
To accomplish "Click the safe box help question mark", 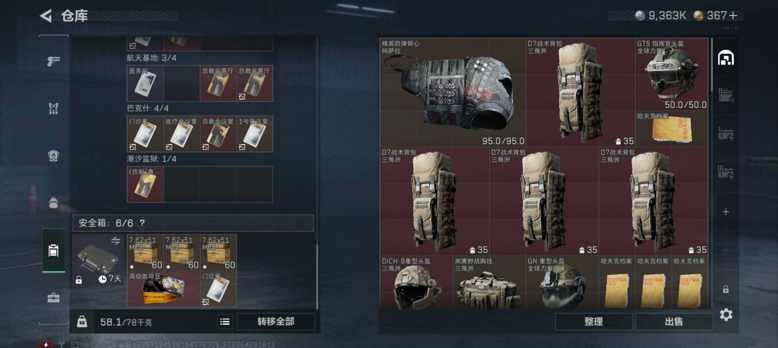I will pos(142,223).
